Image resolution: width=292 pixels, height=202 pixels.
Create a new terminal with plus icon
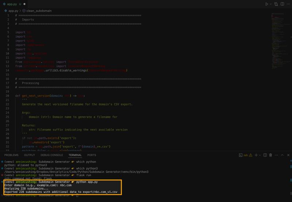point(255,155)
